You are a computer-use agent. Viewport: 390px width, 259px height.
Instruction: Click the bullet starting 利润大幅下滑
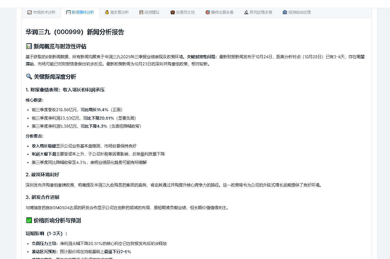98,154
